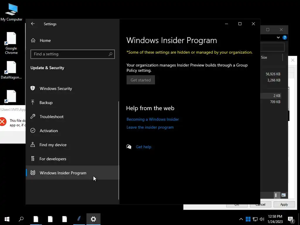
Task: Select the 56,926 KB file row
Action: (273, 74)
